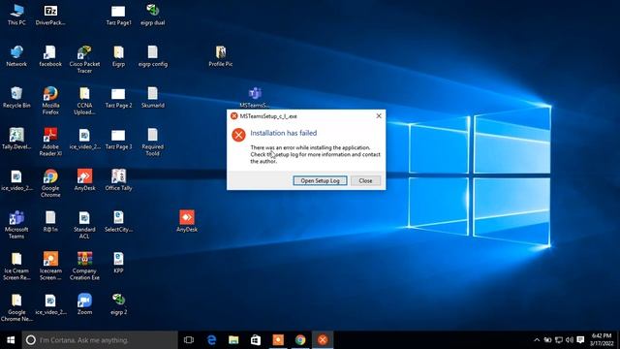Click the network tray icon

559,340
